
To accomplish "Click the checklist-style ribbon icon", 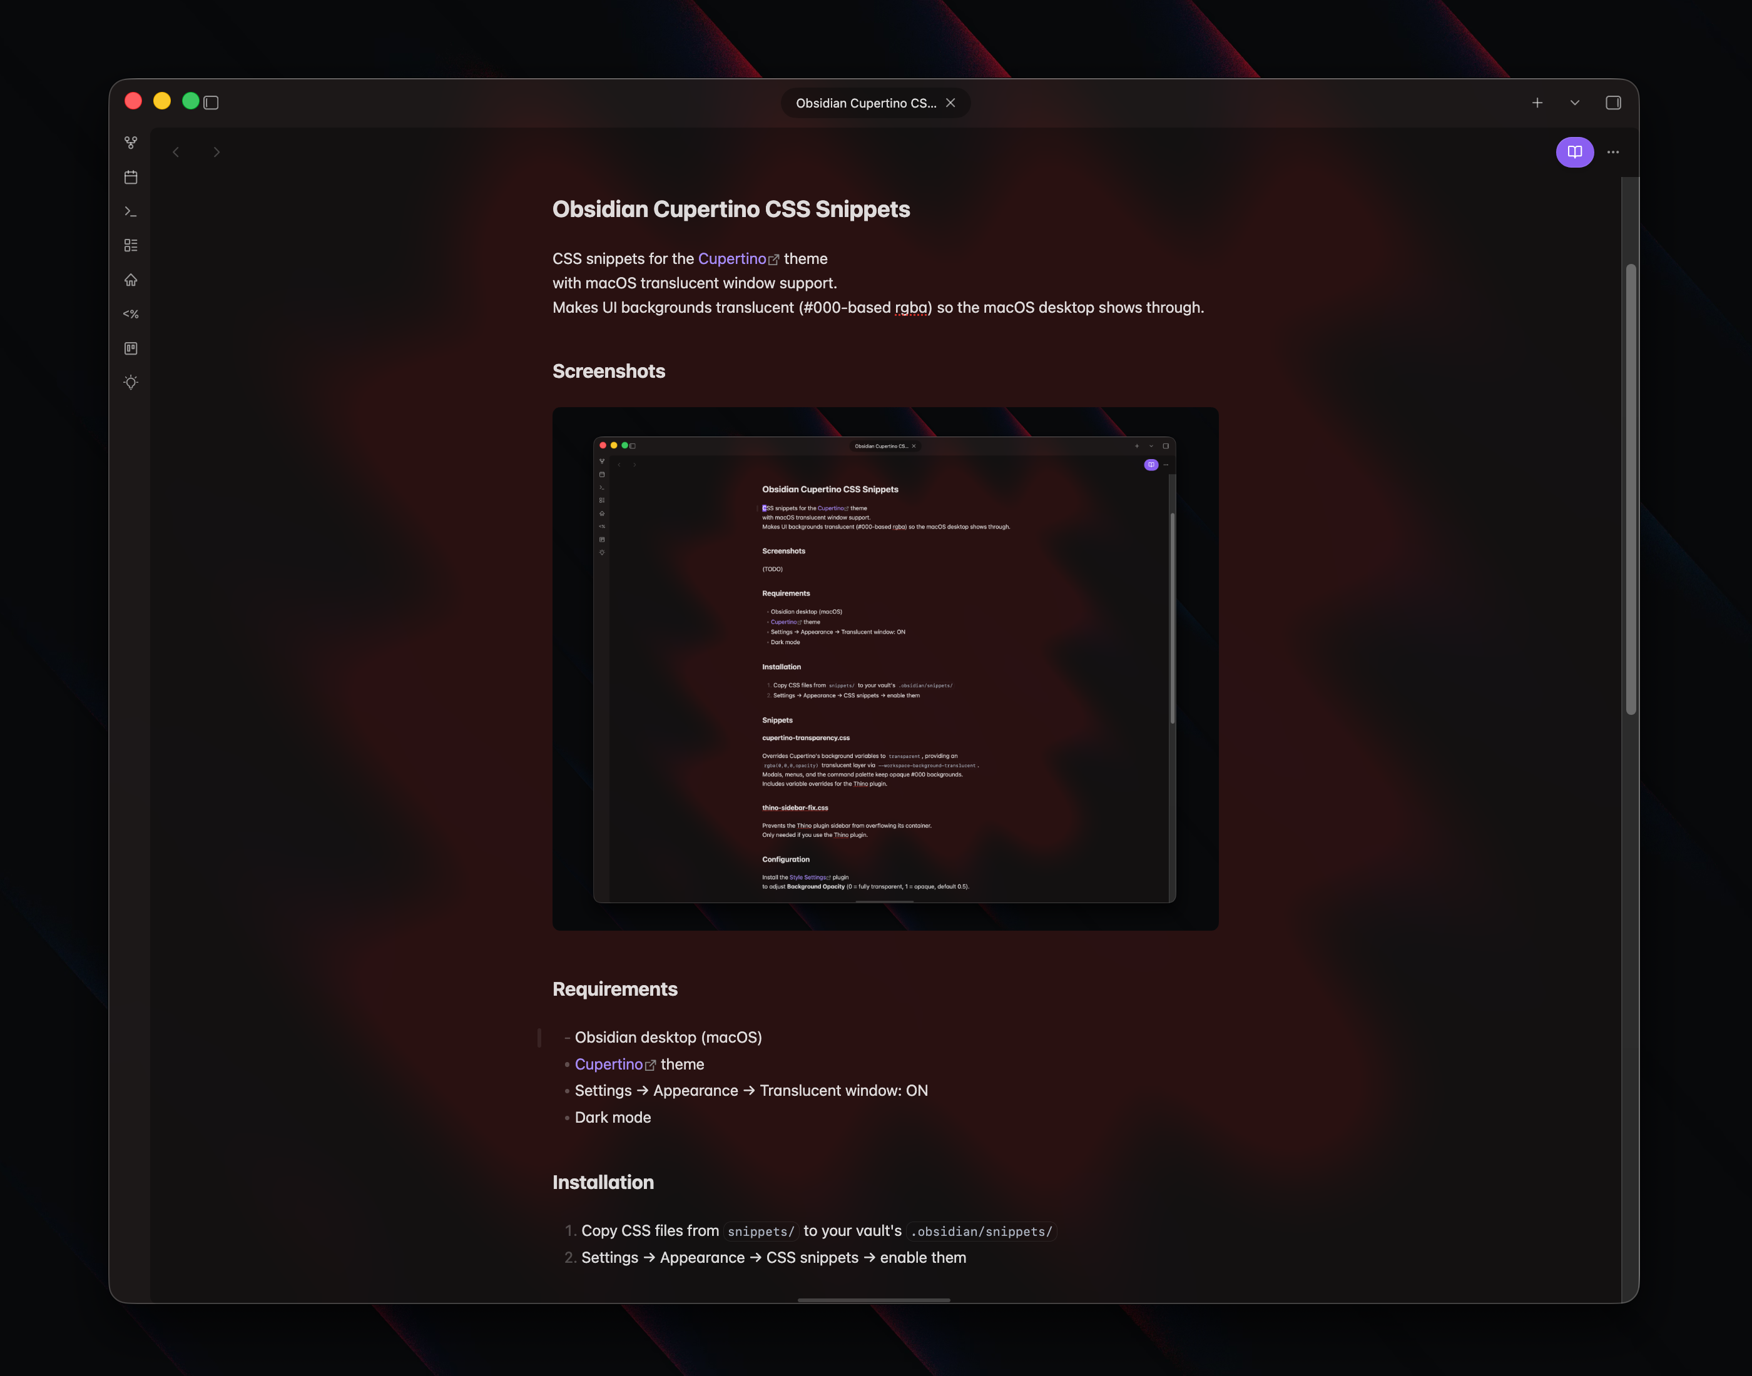I will [x=131, y=246].
